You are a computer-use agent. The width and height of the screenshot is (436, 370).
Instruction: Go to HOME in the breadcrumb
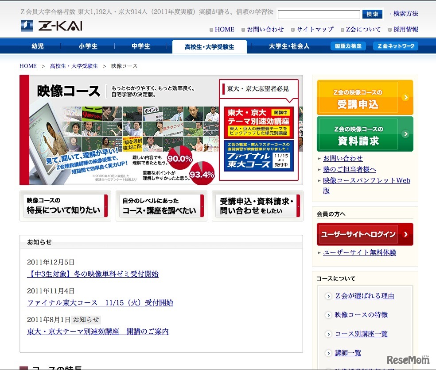point(28,66)
